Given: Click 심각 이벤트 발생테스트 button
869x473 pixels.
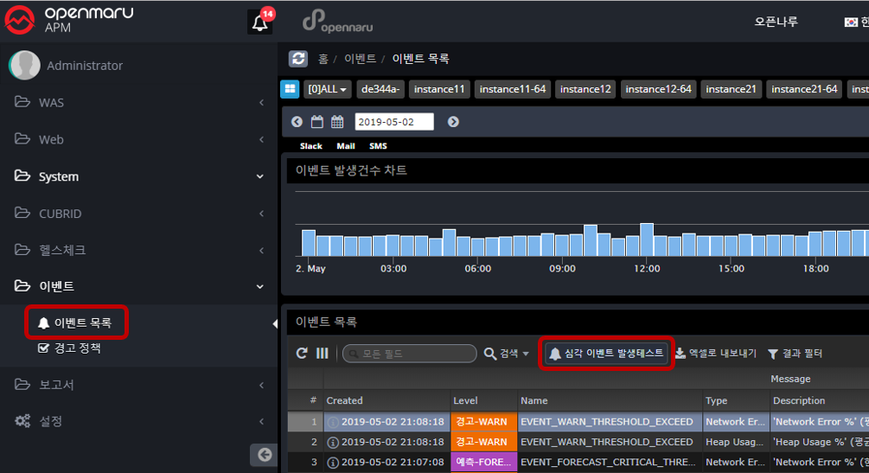Looking at the screenshot, I should coord(607,354).
